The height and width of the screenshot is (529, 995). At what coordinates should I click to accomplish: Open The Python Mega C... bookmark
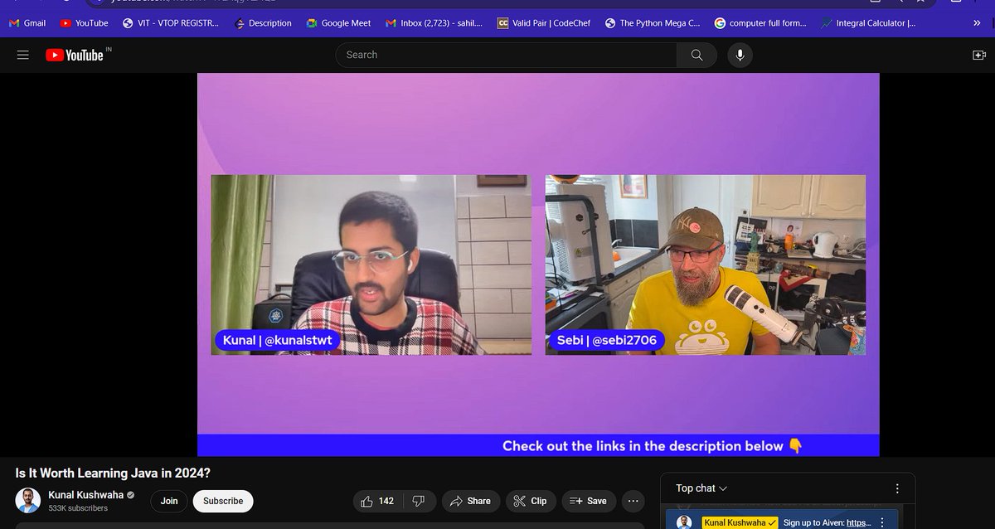653,23
